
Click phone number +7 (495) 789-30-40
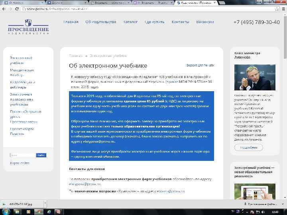coord(256,22)
